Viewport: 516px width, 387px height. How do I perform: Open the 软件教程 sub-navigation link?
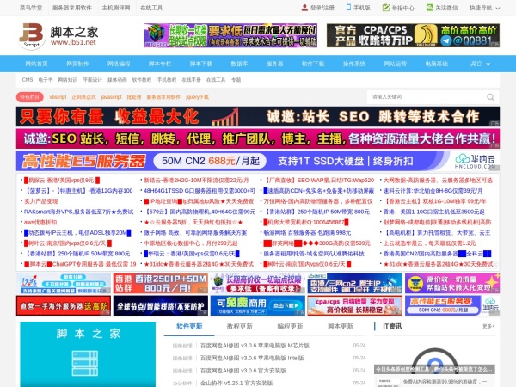click(142, 80)
